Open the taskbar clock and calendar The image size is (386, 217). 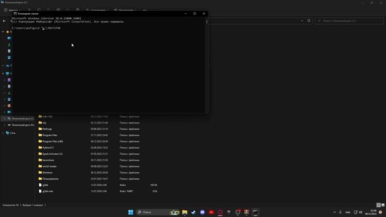tap(371, 212)
